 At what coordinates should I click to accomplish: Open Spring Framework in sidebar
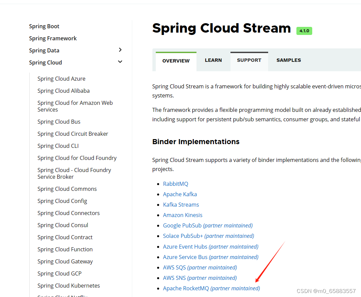pyautogui.click(x=53, y=38)
